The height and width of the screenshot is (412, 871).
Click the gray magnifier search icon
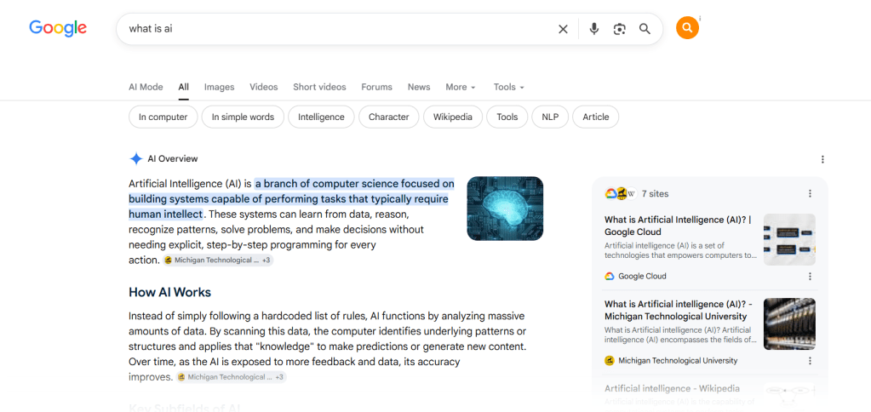pyautogui.click(x=645, y=29)
